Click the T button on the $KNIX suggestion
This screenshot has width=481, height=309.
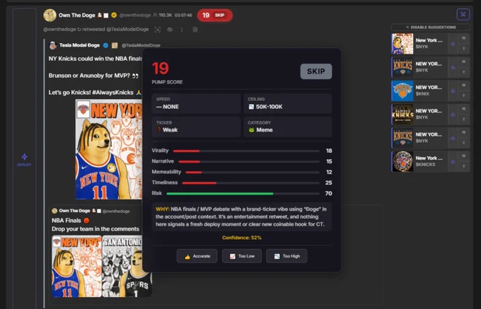tap(463, 96)
